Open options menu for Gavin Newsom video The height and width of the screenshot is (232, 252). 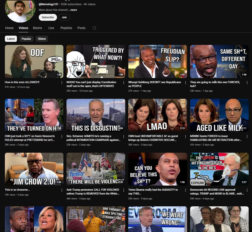pyautogui.click(x=62, y=137)
